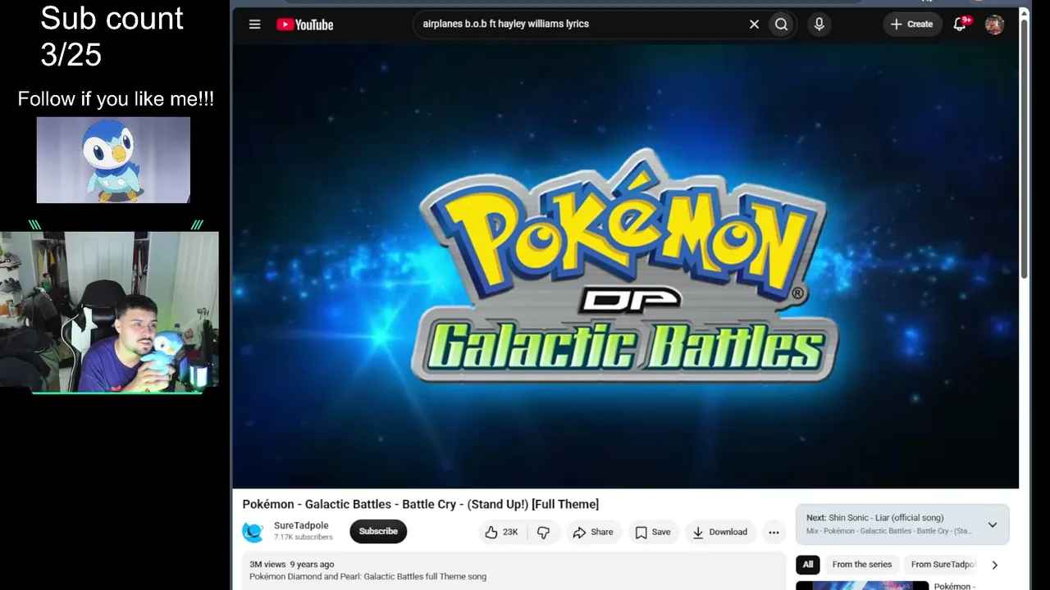The image size is (1050, 590).
Task: Select the From SureTadpole chip
Action: (943, 565)
